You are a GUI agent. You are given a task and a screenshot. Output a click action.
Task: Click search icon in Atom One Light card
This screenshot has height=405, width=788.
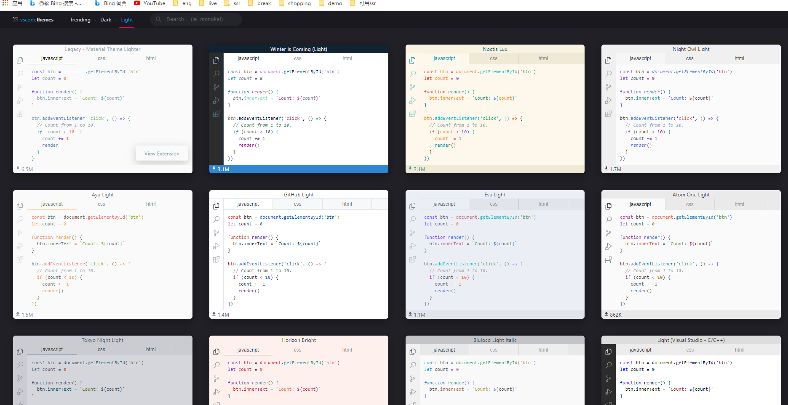[608, 220]
